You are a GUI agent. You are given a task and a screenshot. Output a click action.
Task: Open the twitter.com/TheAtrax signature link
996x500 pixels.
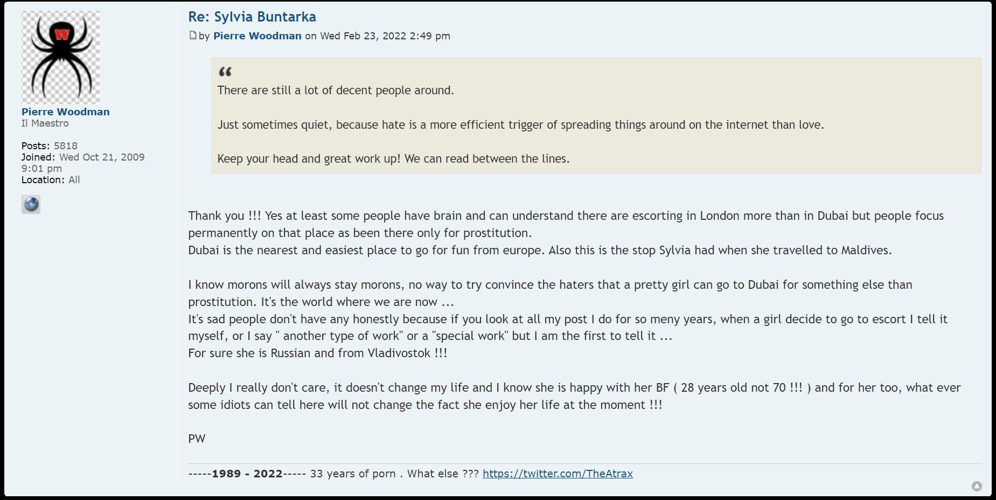[558, 474]
